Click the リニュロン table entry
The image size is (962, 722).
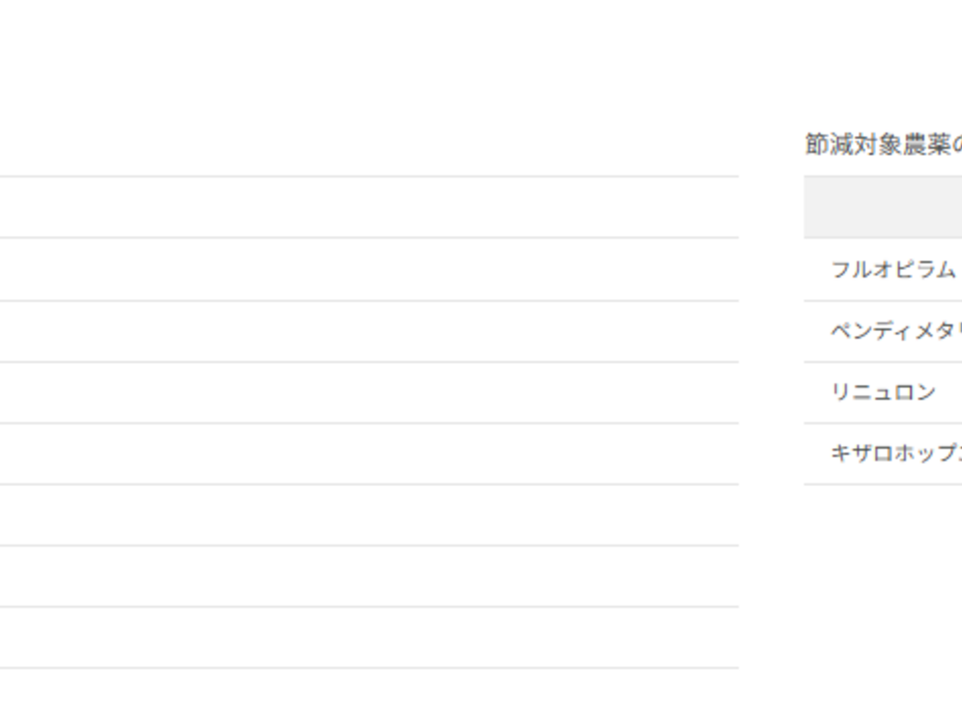[x=883, y=392]
